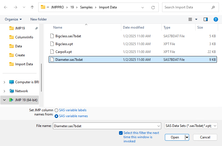Open the SAS Data Sets file-type filter
The height and width of the screenshot is (146, 222).
pyautogui.click(x=191, y=126)
